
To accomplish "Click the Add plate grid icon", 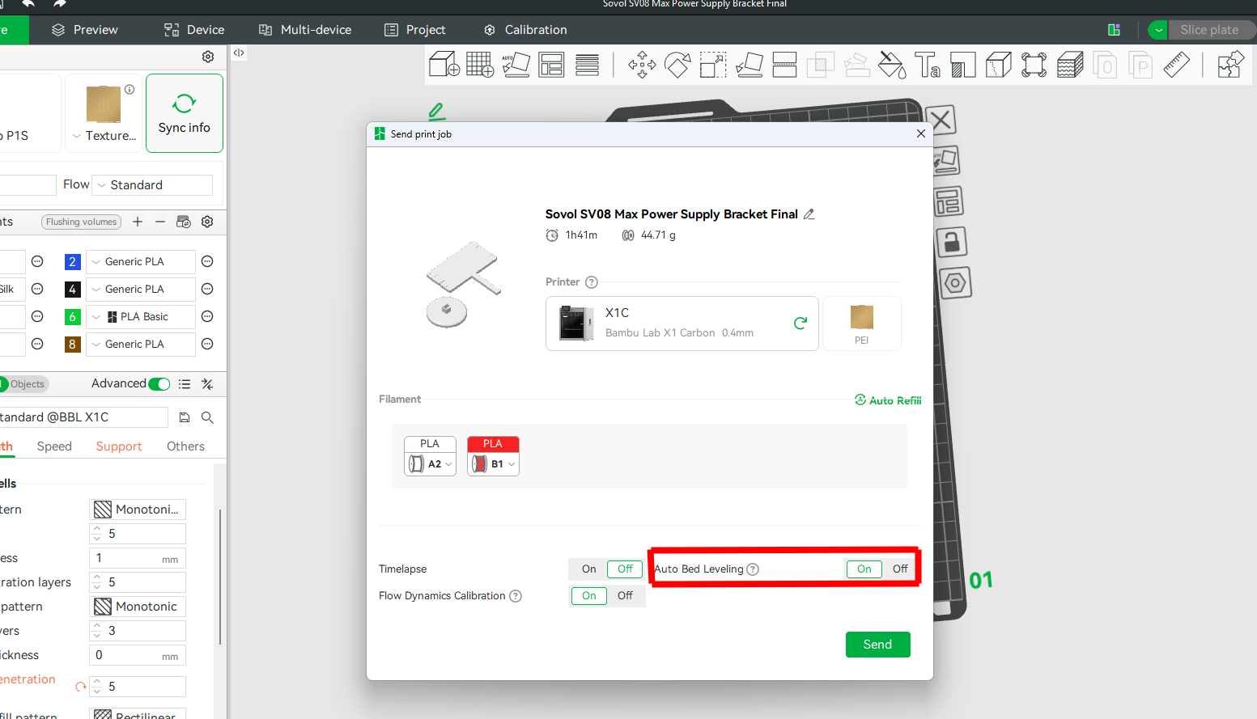I will 480,64.
